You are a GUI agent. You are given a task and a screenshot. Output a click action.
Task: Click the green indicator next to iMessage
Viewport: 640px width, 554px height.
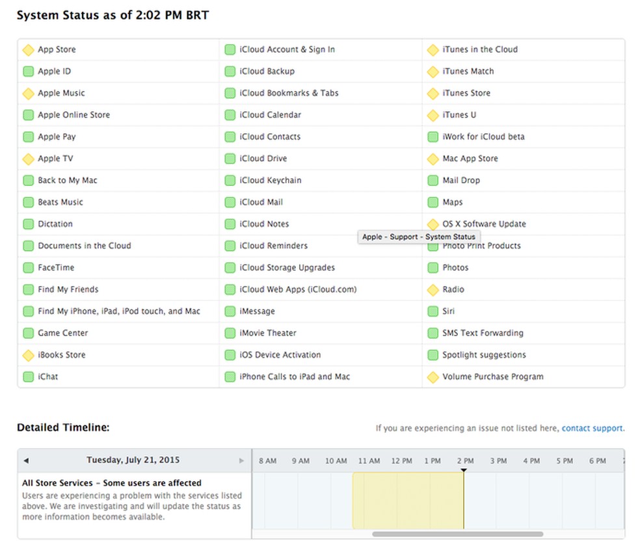pos(230,311)
